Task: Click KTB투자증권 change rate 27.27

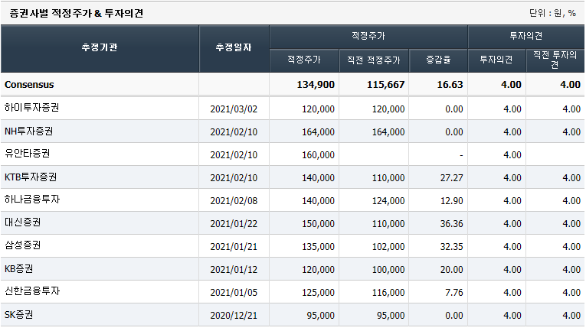Action: [451, 178]
